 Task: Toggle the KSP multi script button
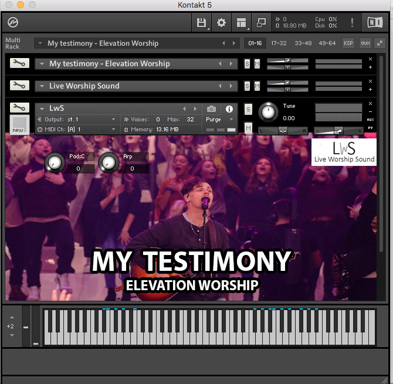(x=348, y=43)
